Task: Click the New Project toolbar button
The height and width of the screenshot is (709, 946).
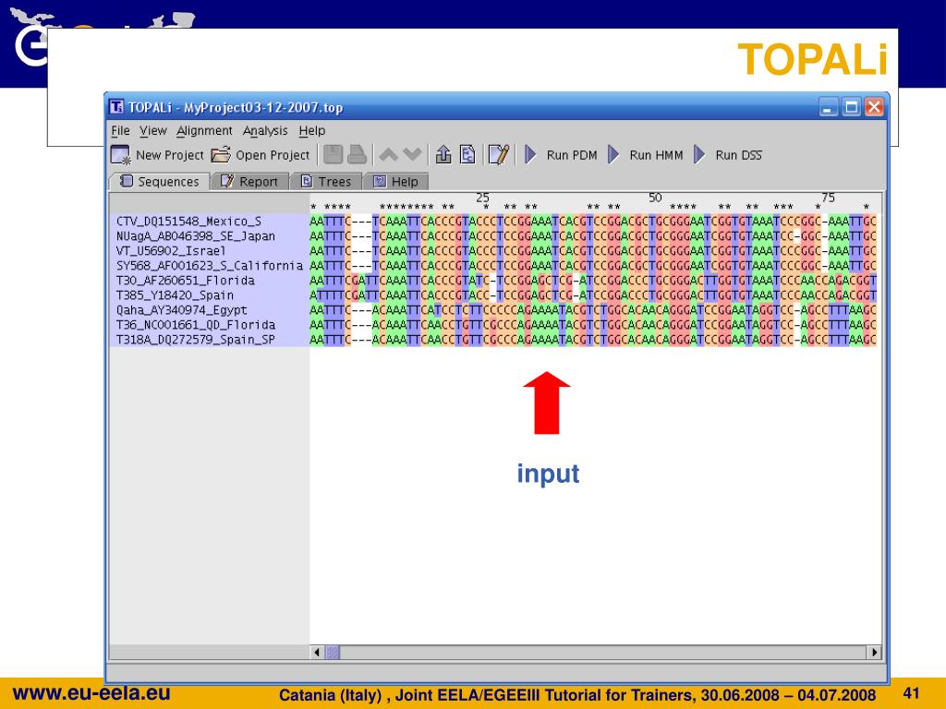Action: pos(157,155)
